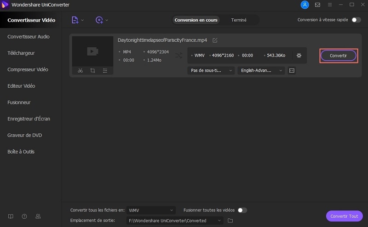The image size is (368, 227).
Task: Switch to Conversion en cours tab
Action: (x=196, y=20)
